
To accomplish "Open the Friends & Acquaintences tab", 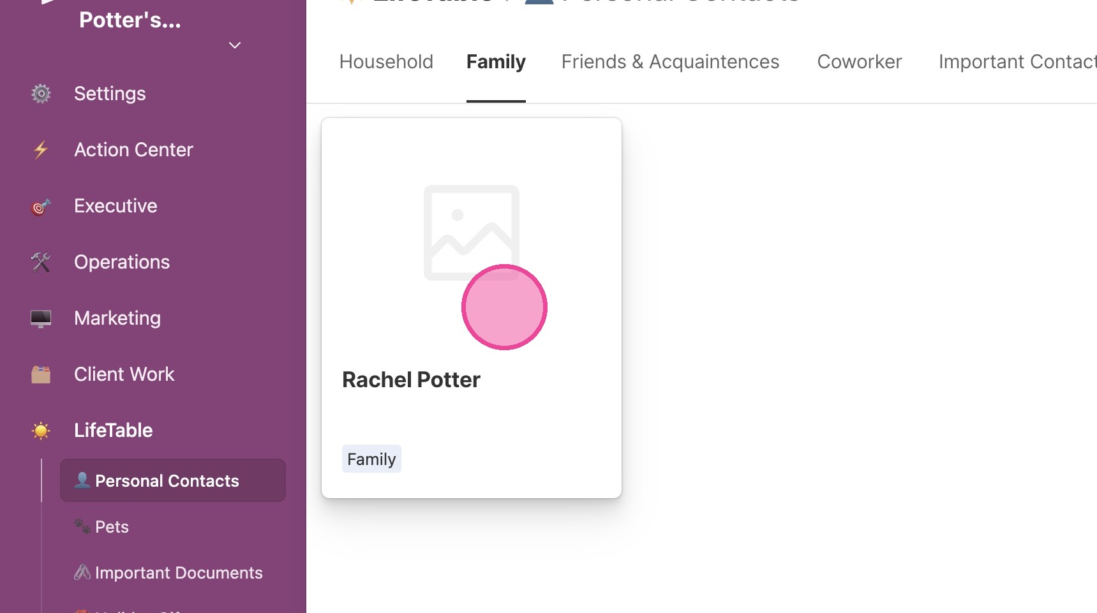I will (670, 62).
